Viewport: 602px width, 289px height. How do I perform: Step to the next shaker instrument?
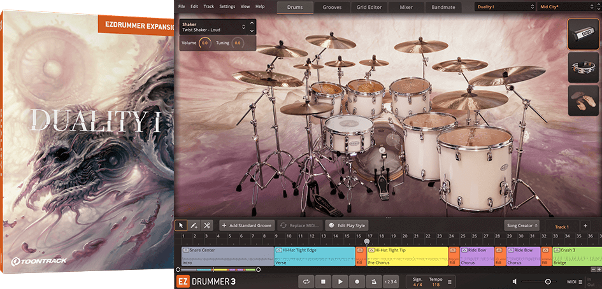click(x=252, y=31)
